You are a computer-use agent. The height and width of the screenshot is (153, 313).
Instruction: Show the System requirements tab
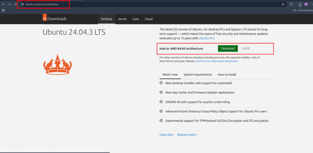click(198, 75)
